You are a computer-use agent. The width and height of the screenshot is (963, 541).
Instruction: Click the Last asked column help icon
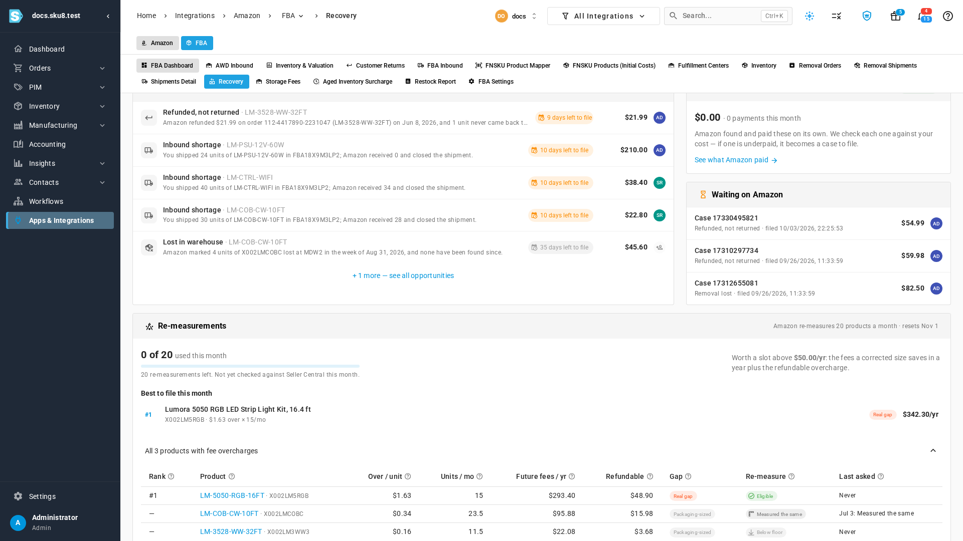881,476
